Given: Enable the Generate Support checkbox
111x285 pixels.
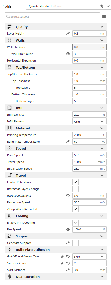Looking at the screenshot, I should 76,243.
